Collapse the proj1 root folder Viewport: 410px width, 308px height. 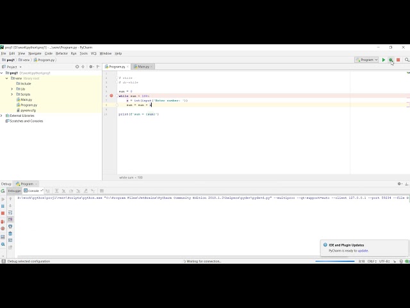tap(2, 73)
